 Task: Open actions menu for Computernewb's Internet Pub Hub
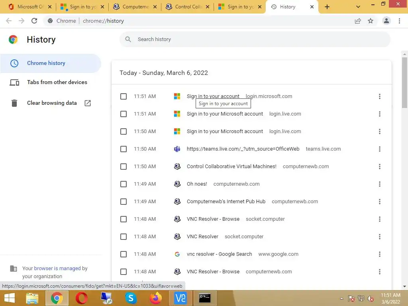(x=380, y=202)
